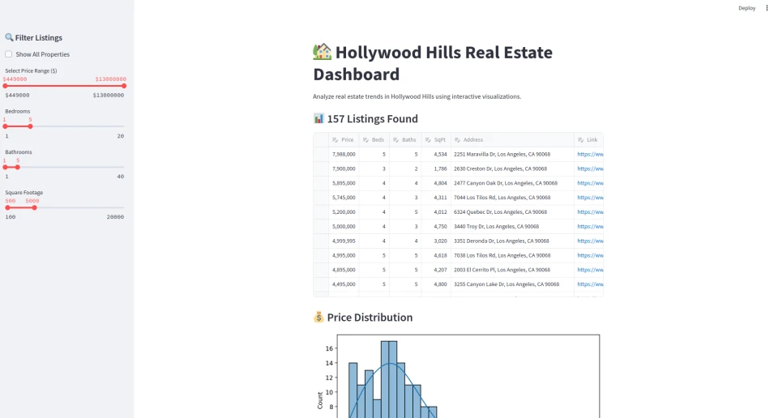Sort by the SqFt column header

click(x=436, y=140)
